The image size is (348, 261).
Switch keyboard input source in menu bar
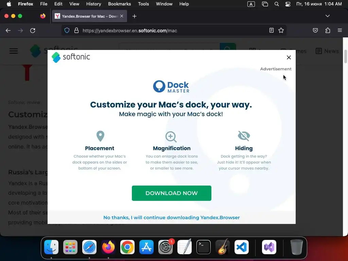pyautogui.click(x=251, y=4)
